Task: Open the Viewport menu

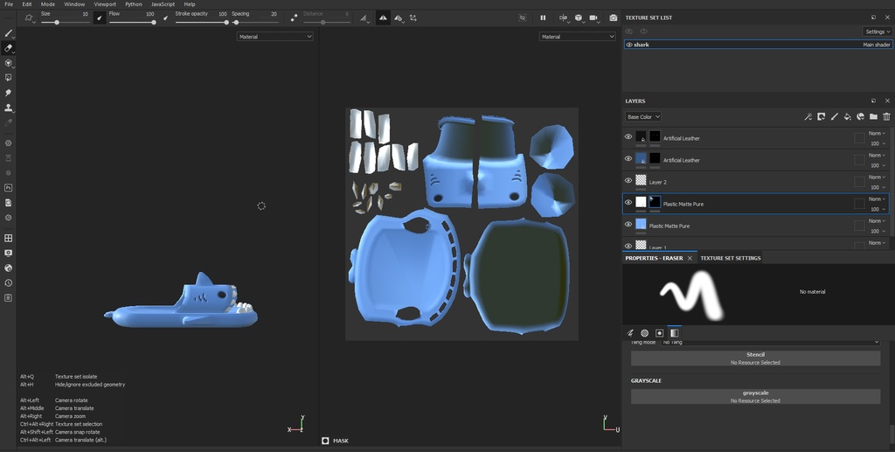Action: pyautogui.click(x=105, y=4)
